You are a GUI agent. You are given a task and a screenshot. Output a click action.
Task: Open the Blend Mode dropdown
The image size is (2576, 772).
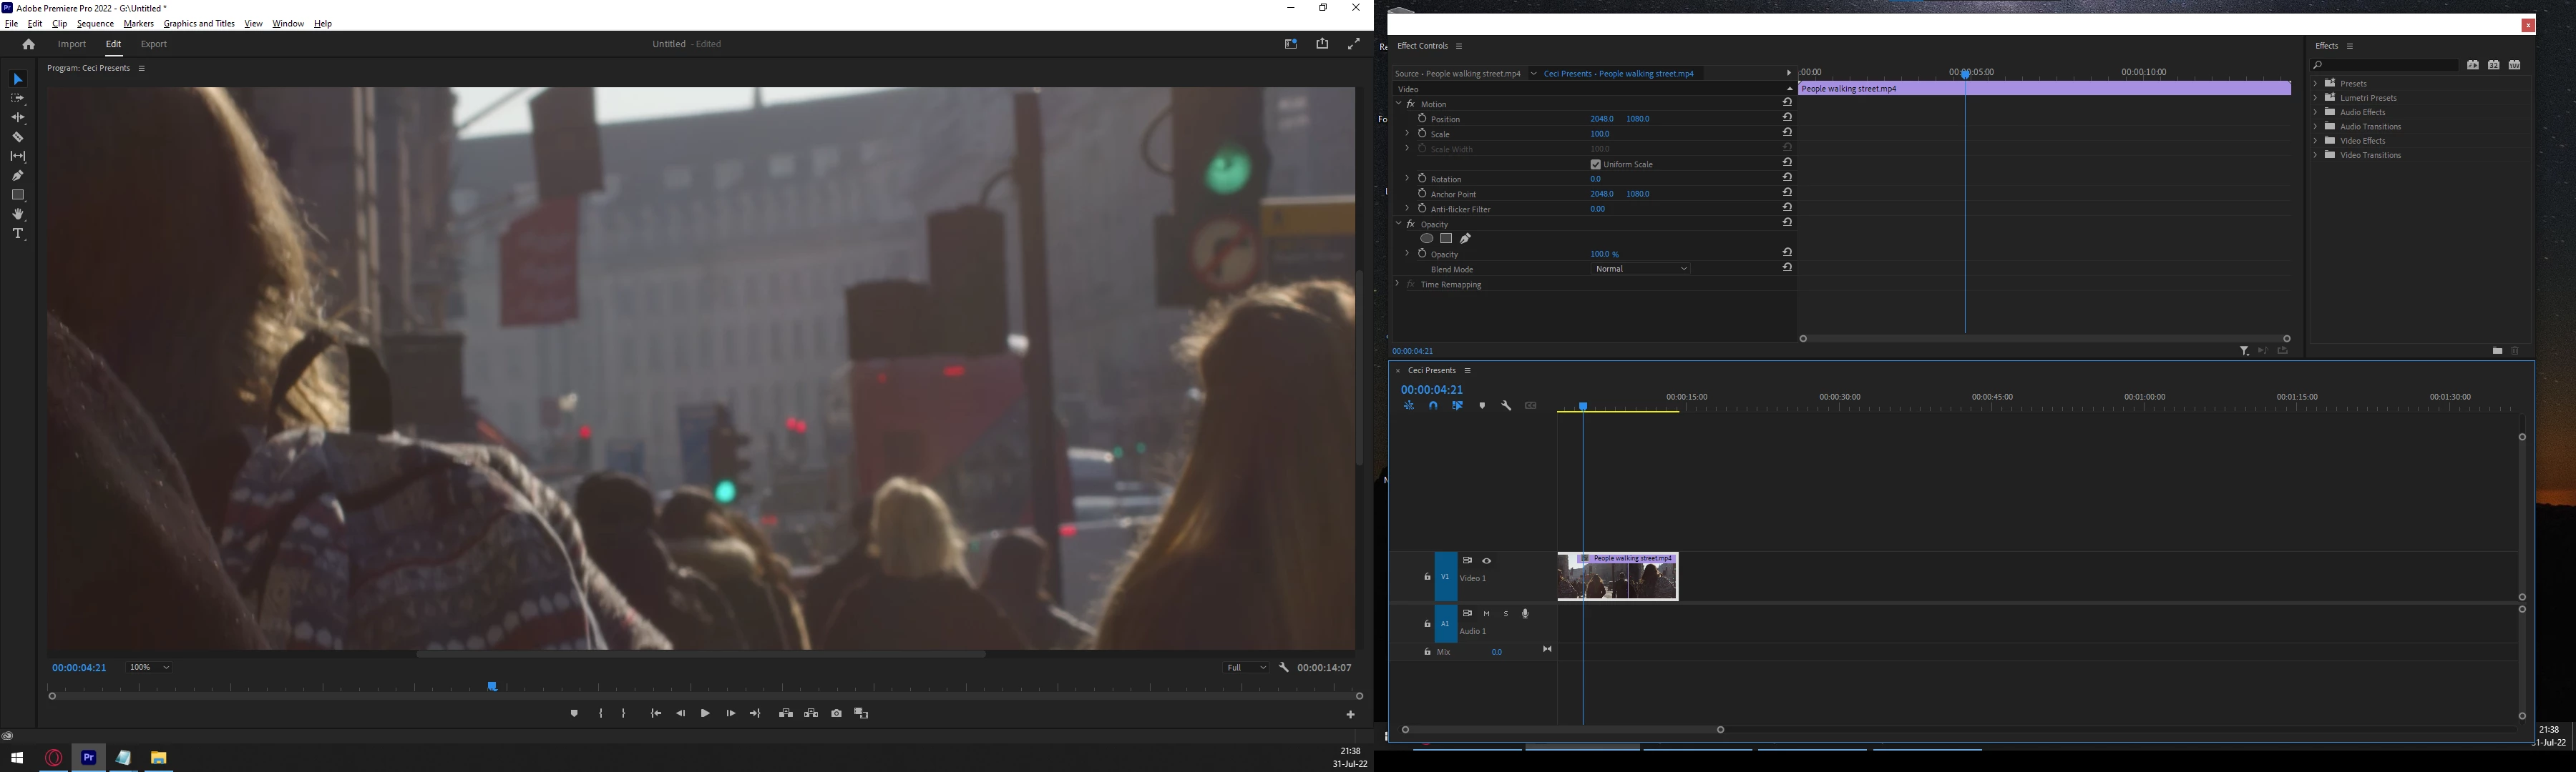point(1640,269)
